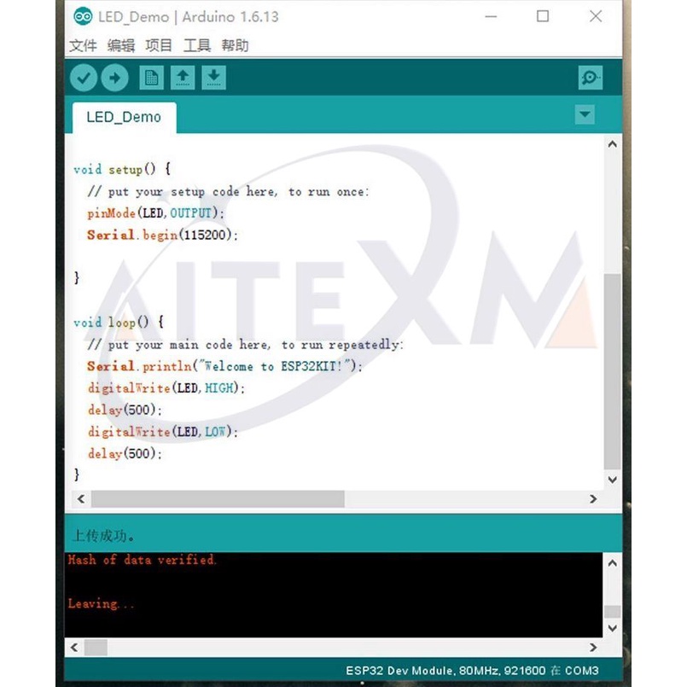Click editor horizontal scrollbar left arrow
This screenshot has height=687, width=687.
[81, 499]
